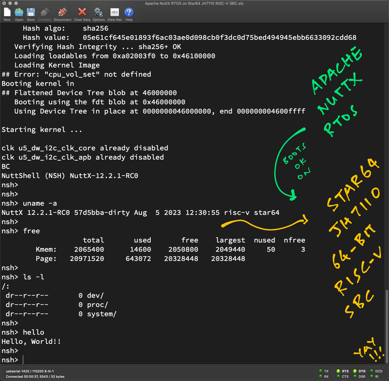Viewport: 389px width, 381px height.
Task: Click the 'dev/' directory entry
Action: click(x=95, y=295)
